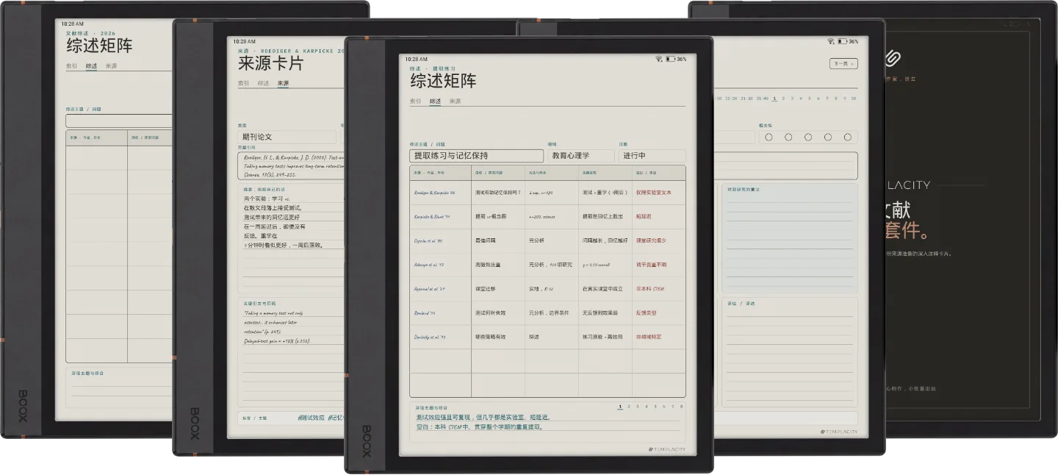Click the BOOX logo on the center tablet spine
Viewport: 1058px width, 475px height.
(366, 441)
